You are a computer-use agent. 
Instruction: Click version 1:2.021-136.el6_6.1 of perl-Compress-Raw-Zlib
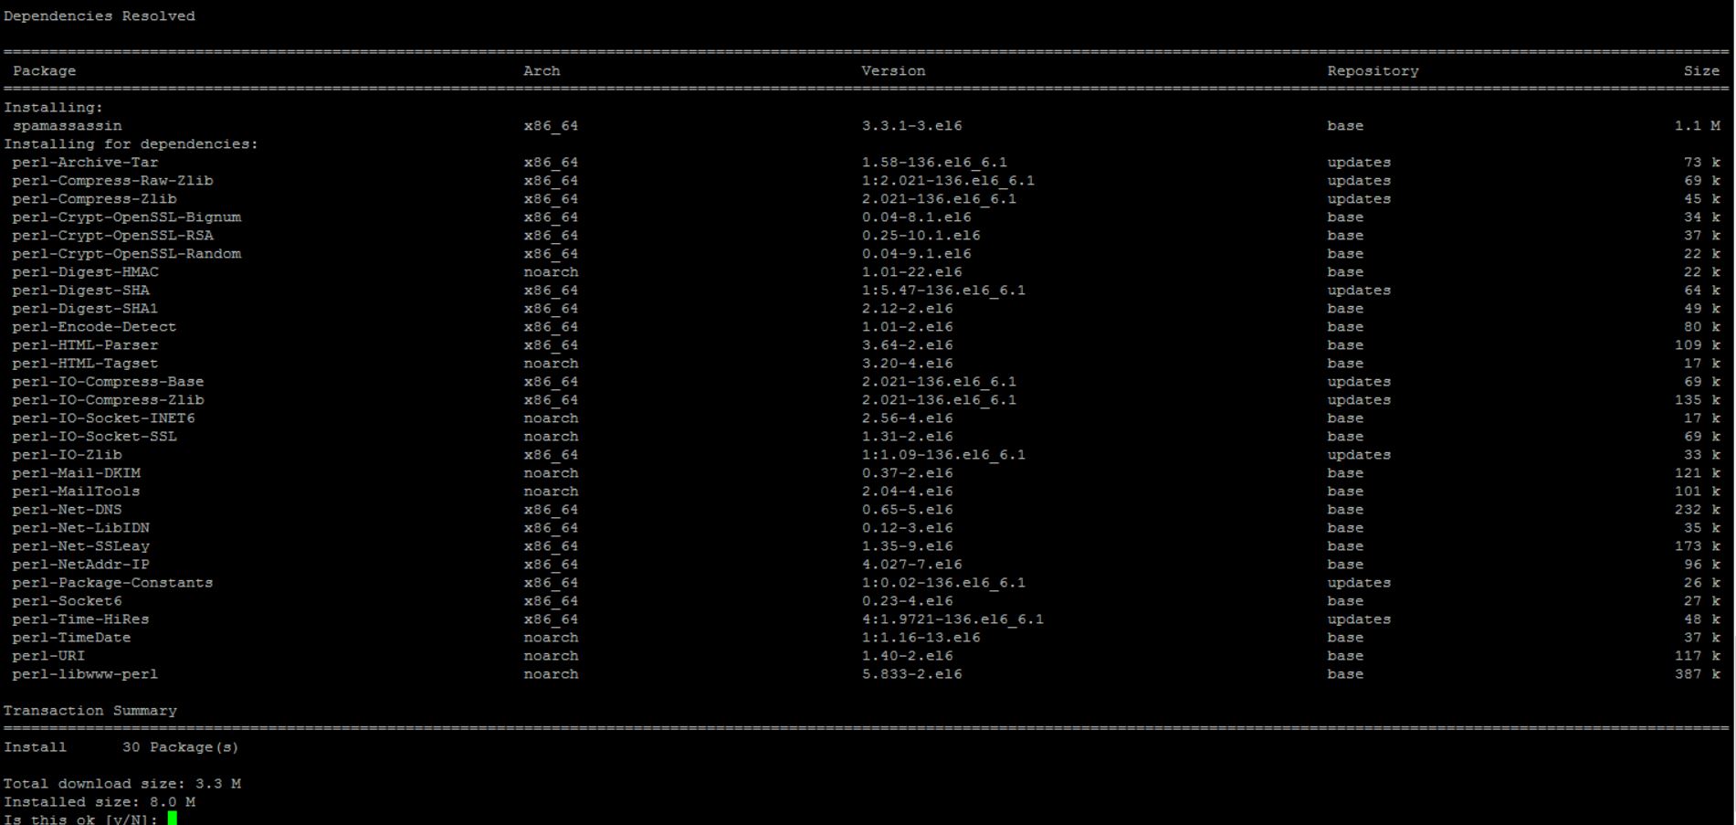click(x=949, y=180)
